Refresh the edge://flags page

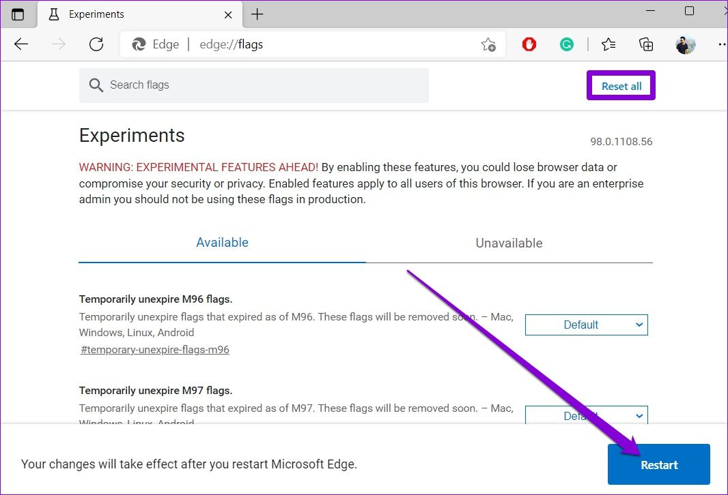click(x=96, y=45)
